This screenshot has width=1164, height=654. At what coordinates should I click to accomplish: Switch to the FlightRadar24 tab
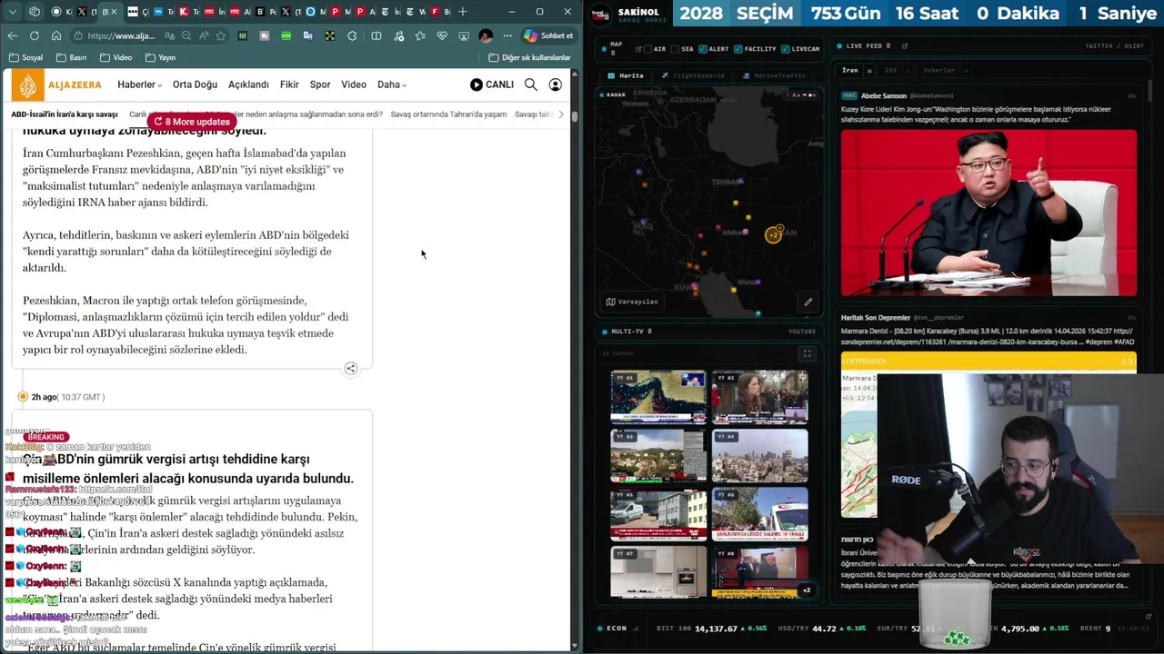[x=694, y=75]
